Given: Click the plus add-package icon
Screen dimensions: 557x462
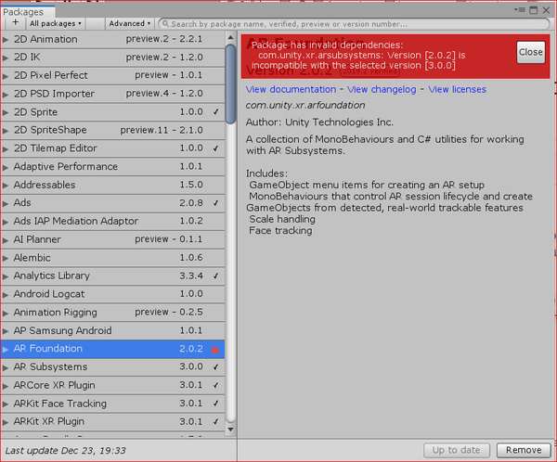Looking at the screenshot, I should [15, 23].
